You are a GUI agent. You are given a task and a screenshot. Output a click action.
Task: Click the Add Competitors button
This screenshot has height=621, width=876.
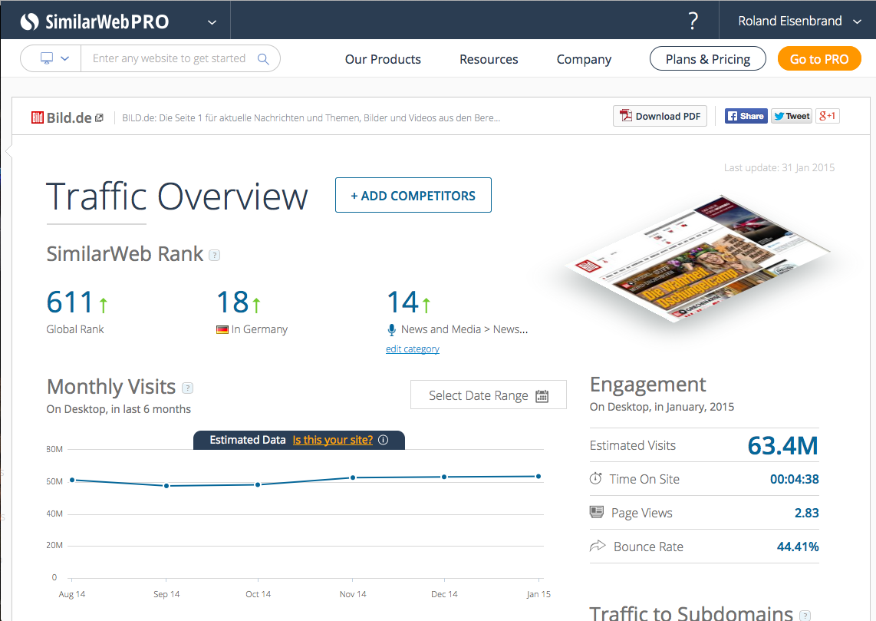point(413,196)
